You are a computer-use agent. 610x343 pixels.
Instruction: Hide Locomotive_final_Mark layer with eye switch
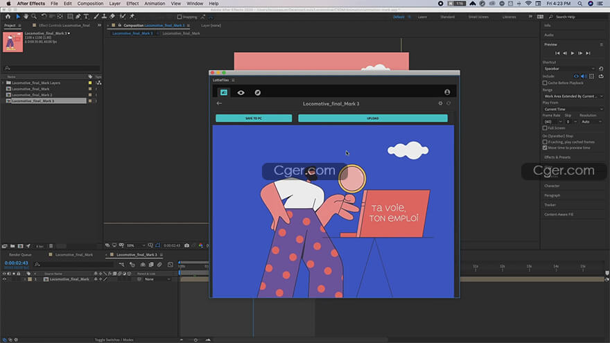tap(4, 279)
